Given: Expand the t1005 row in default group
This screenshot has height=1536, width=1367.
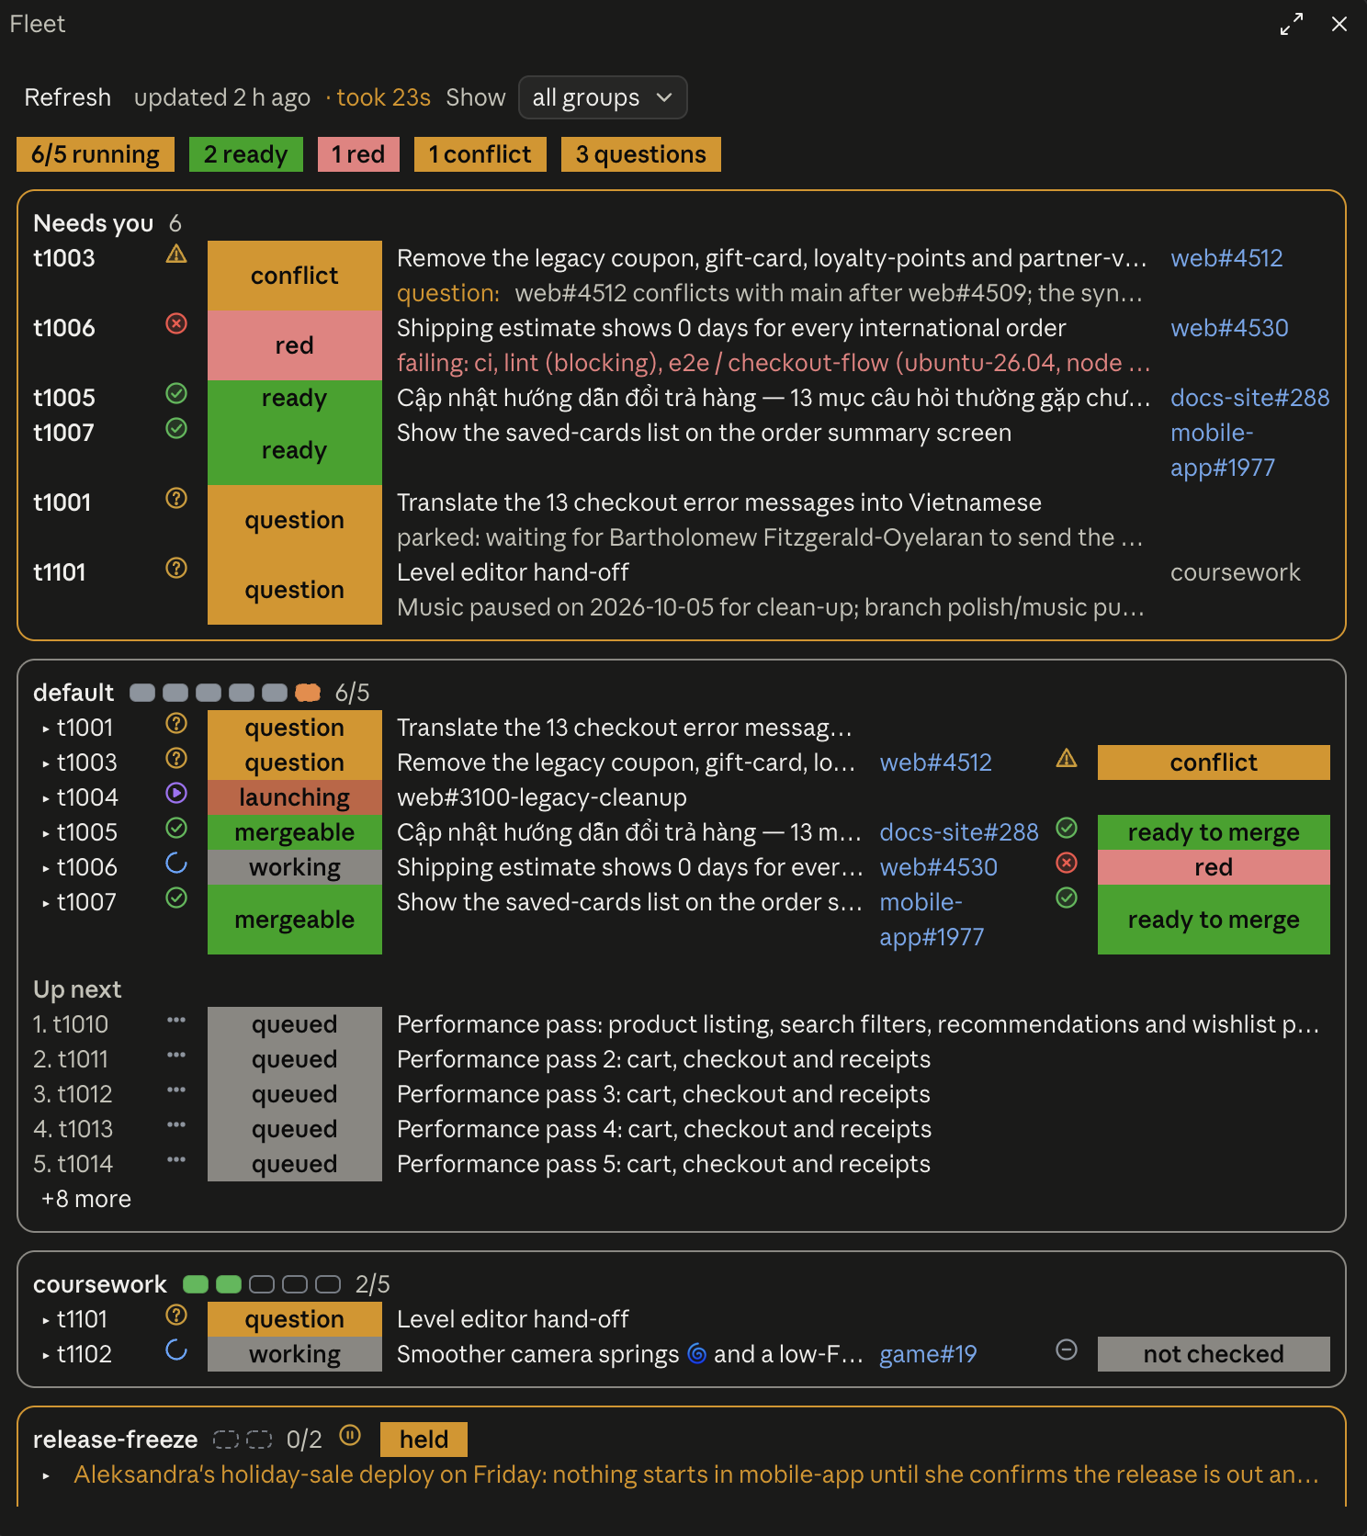Looking at the screenshot, I should (46, 833).
